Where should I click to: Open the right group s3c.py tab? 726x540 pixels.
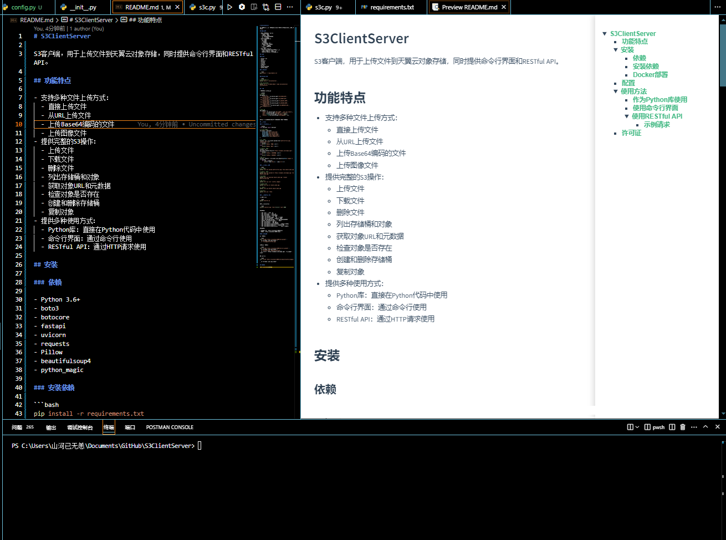tap(328, 7)
